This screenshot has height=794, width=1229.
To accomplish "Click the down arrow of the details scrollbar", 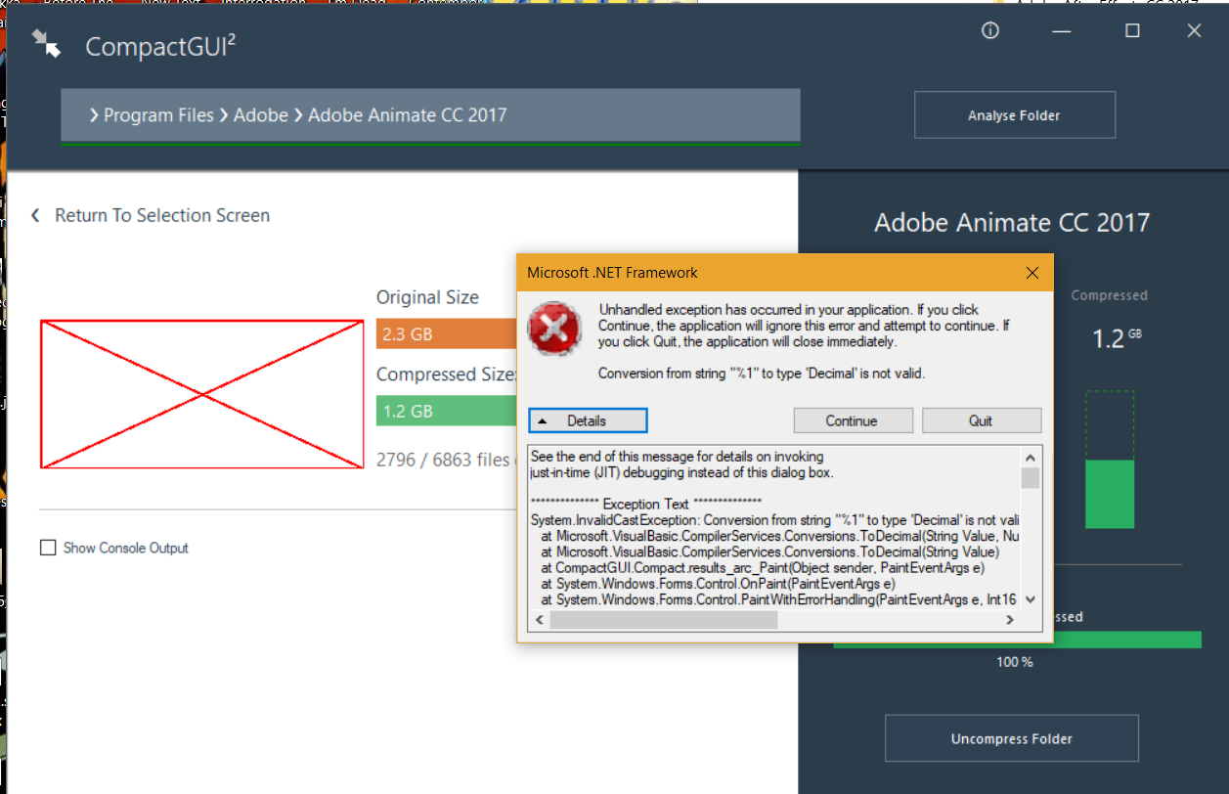I will coord(1031,599).
